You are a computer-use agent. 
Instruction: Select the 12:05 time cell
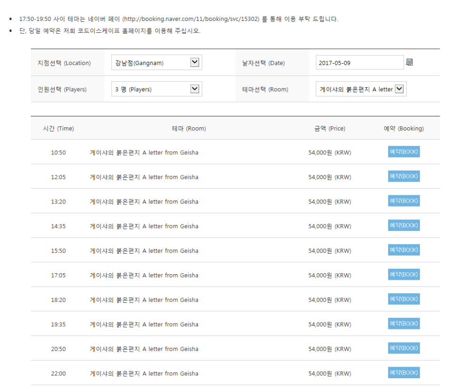58,177
